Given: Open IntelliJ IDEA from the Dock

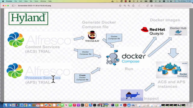Looking at the screenshot, I should (112, 105).
